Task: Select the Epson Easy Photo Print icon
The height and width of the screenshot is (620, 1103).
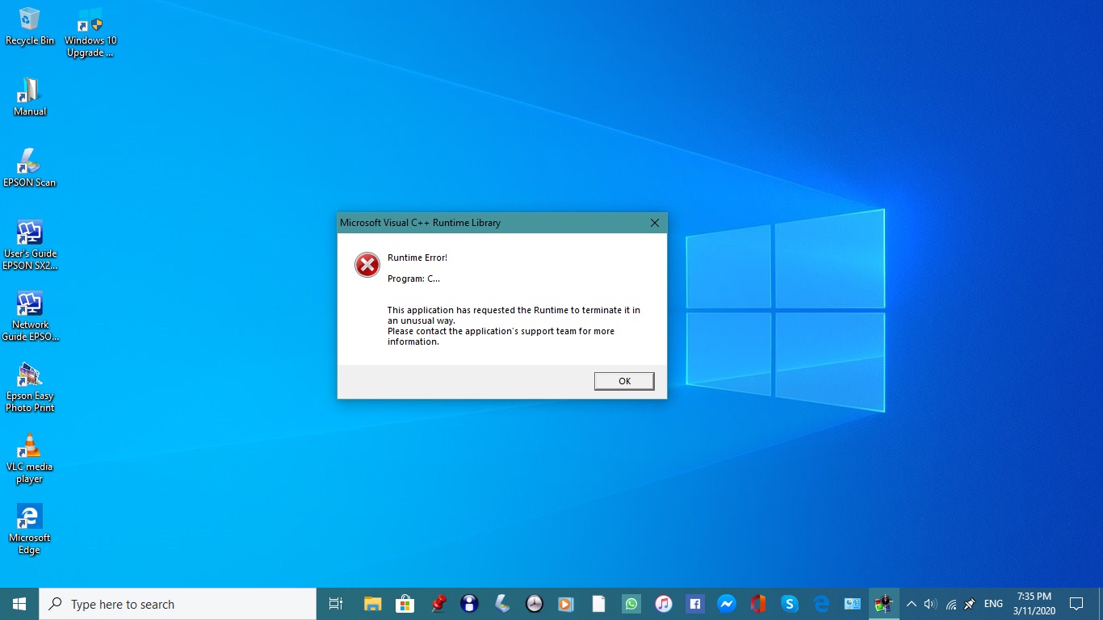Action: [30, 387]
